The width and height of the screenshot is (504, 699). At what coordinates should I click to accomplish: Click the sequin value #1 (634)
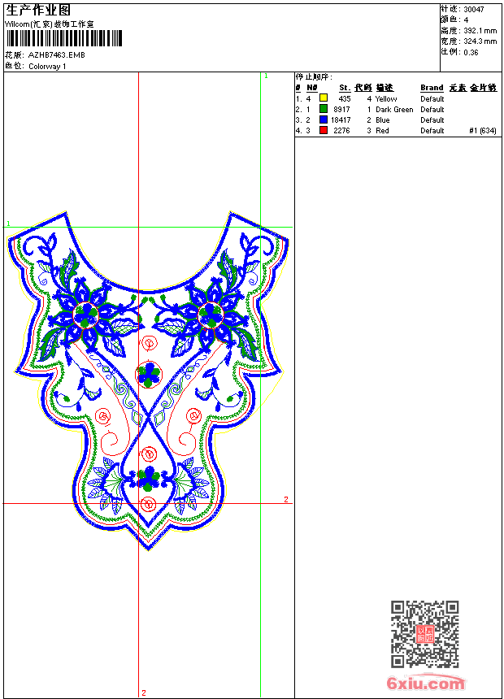(483, 131)
